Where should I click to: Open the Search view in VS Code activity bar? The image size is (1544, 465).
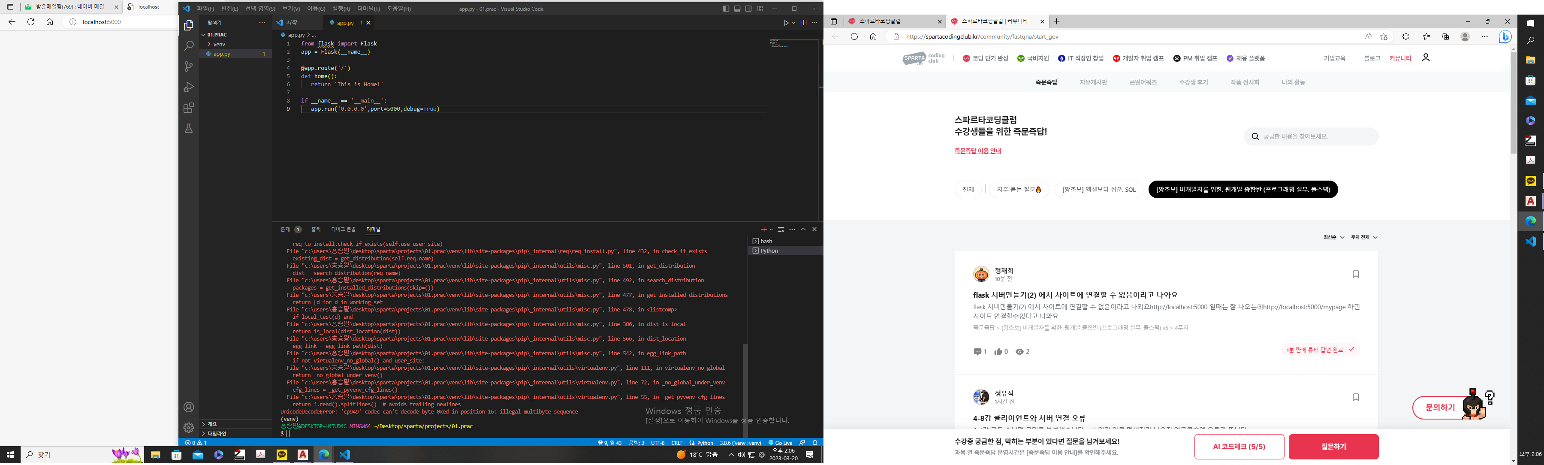coord(189,45)
